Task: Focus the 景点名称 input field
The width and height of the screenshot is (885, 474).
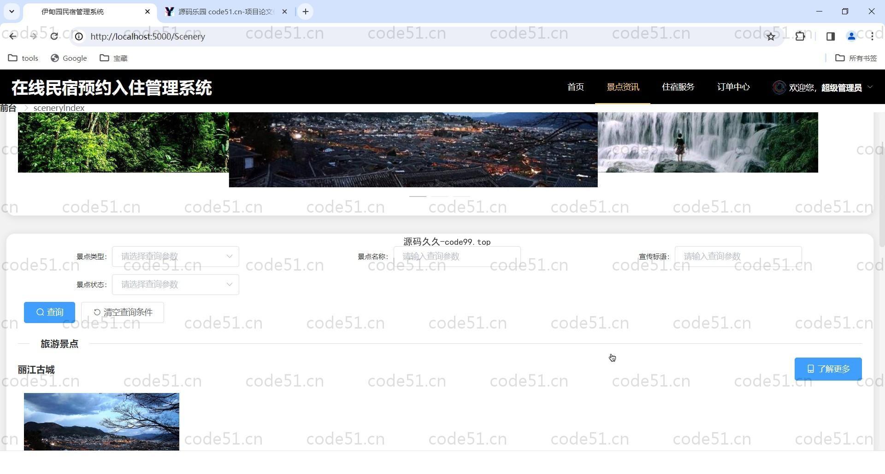Action: click(x=457, y=256)
